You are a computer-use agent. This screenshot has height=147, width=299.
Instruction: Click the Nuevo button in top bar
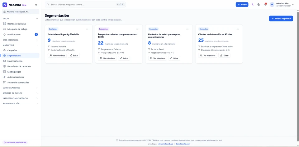point(242,5)
